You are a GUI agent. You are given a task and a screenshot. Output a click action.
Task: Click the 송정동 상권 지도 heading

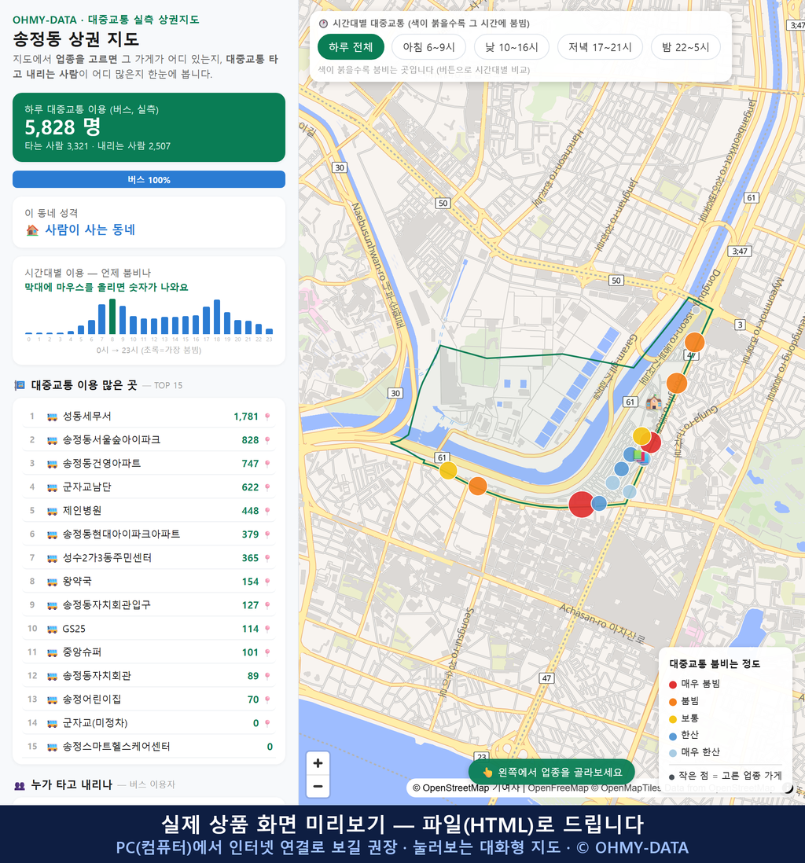tap(76, 39)
